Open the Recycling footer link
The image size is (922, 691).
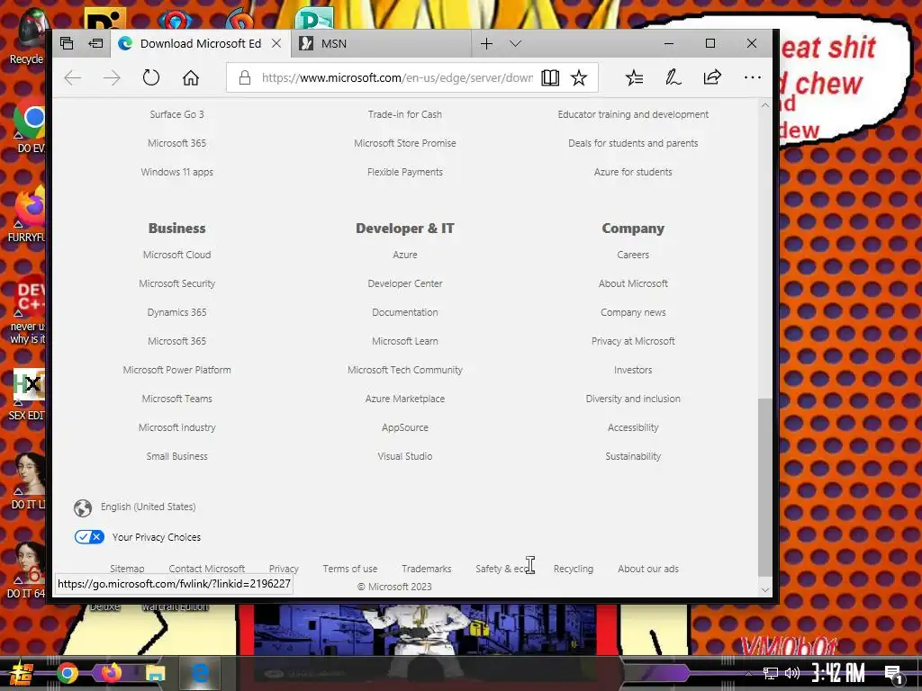(x=574, y=569)
